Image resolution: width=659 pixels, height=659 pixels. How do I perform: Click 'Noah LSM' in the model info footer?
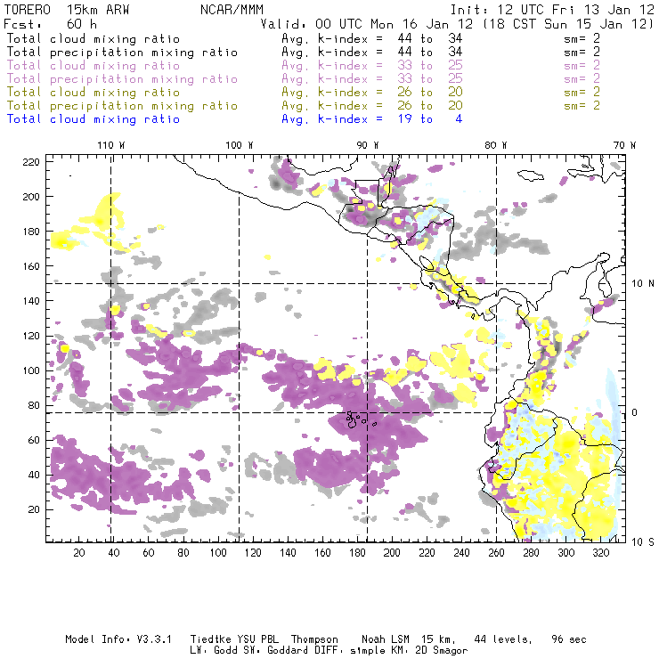386,639
